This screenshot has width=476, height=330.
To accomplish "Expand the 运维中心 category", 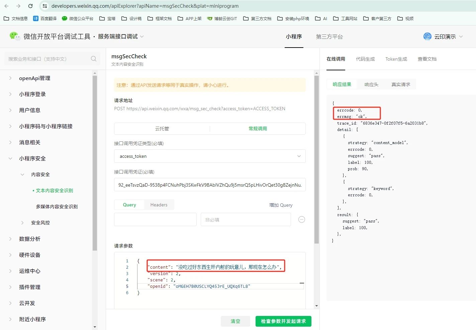I will click(10, 271).
